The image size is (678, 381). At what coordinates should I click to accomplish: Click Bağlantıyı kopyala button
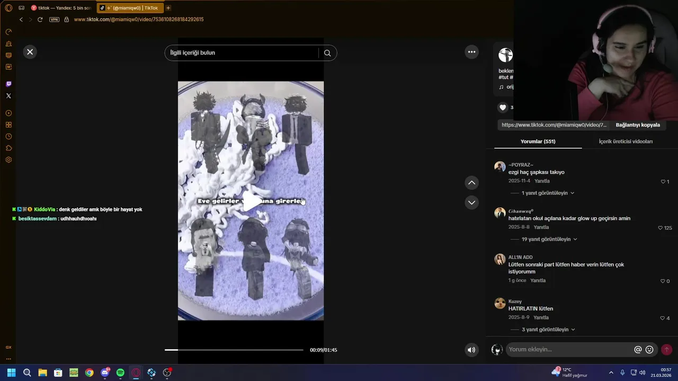(x=638, y=125)
